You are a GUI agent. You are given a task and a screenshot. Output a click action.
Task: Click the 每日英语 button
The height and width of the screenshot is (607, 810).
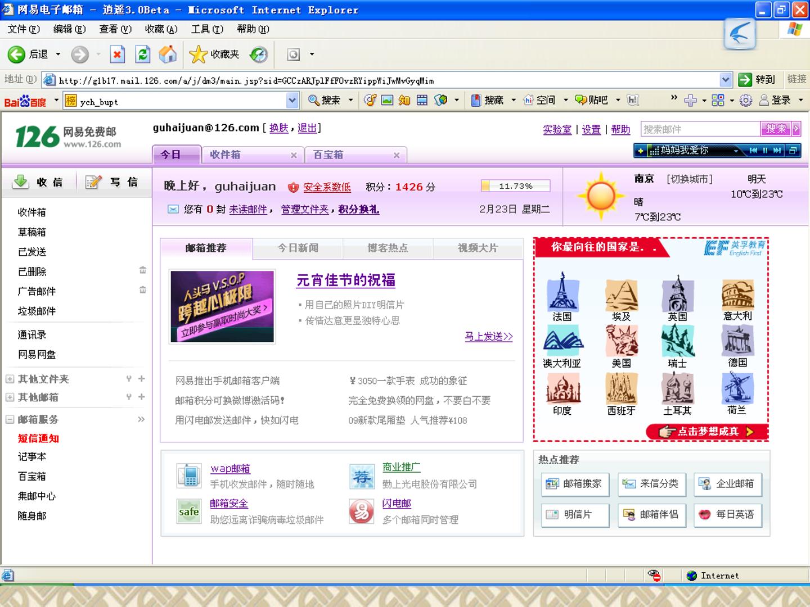pos(728,515)
